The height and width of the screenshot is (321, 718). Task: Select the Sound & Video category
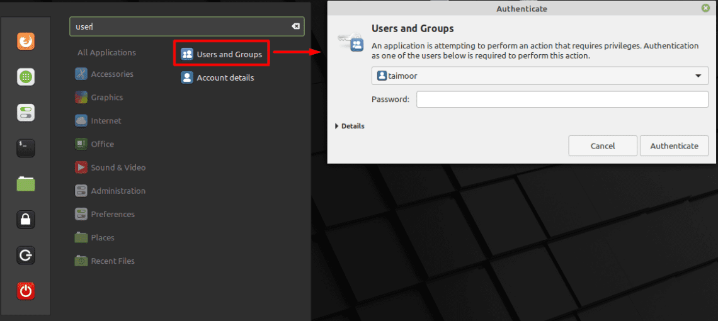pyautogui.click(x=110, y=167)
